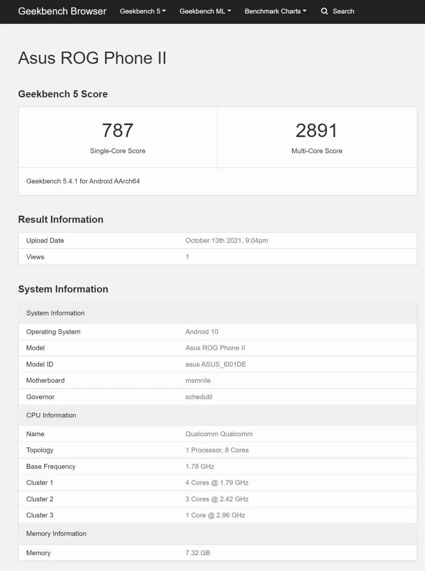This screenshot has height=571, width=425.
Task: Click the Governor label
Action: 40,397
